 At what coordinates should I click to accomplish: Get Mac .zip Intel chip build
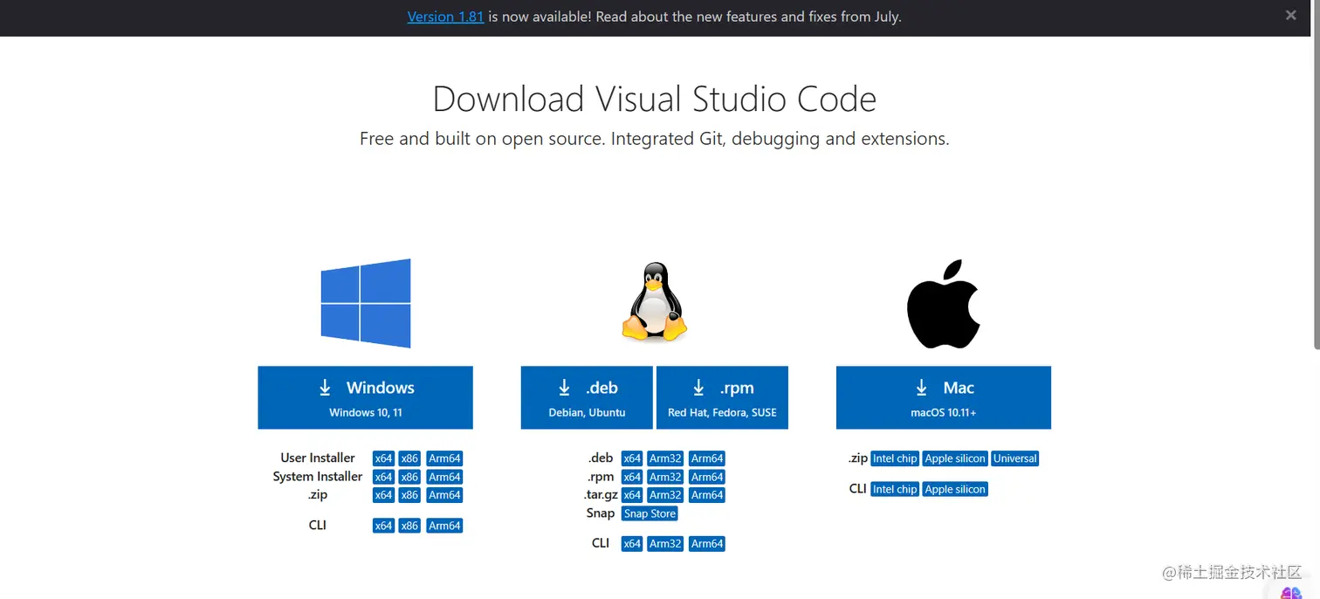(x=895, y=458)
